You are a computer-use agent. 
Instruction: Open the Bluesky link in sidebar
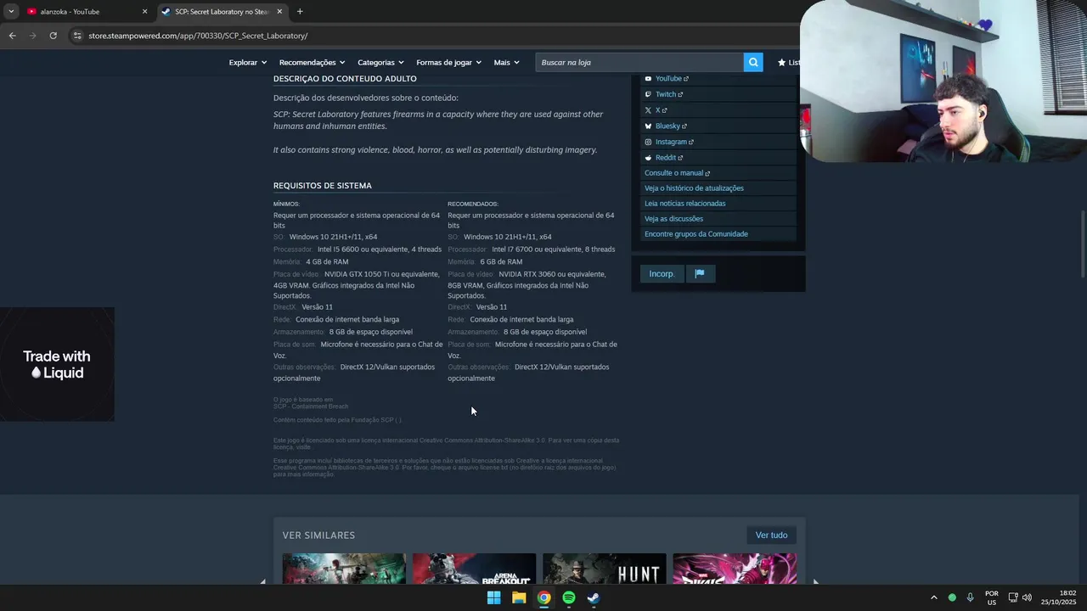point(671,126)
